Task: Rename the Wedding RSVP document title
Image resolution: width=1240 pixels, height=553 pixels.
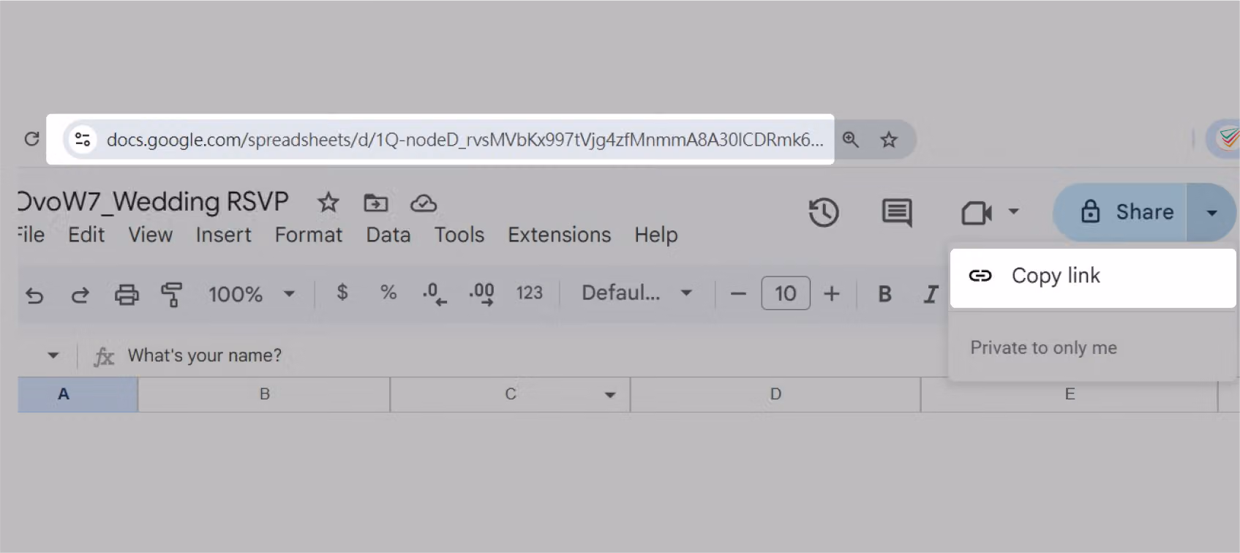Action: [x=153, y=201]
